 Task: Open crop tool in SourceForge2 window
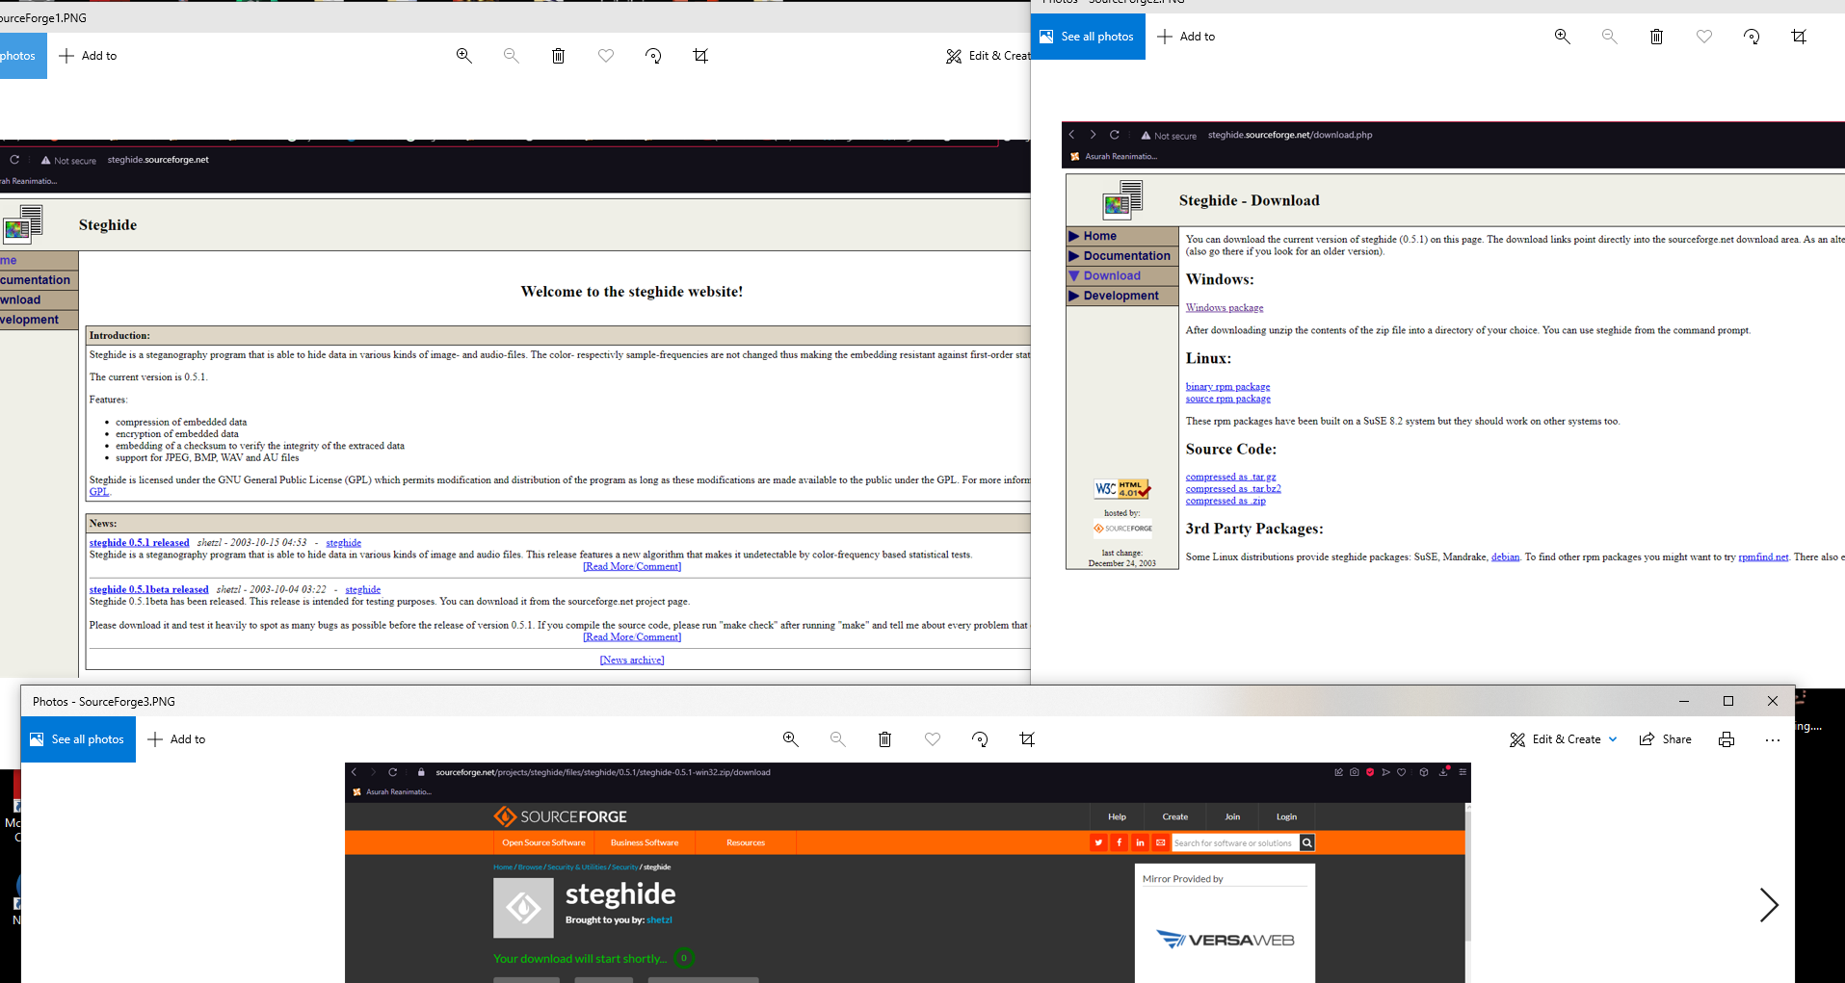1799,37
